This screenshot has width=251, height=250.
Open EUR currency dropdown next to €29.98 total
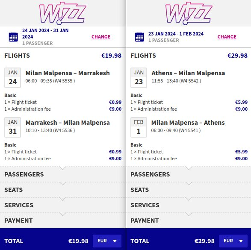[233, 241]
